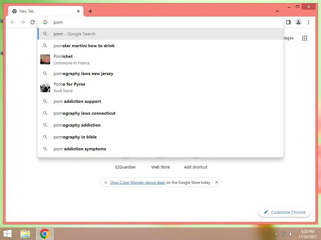The height and width of the screenshot is (240, 321).
Task: Open the Images link
Action: tap(288, 38)
